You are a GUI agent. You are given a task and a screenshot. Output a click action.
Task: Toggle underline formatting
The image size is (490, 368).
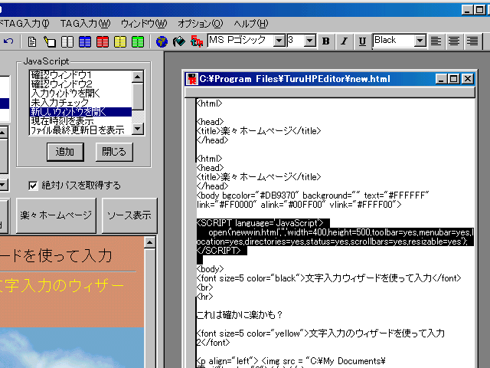[x=362, y=41]
